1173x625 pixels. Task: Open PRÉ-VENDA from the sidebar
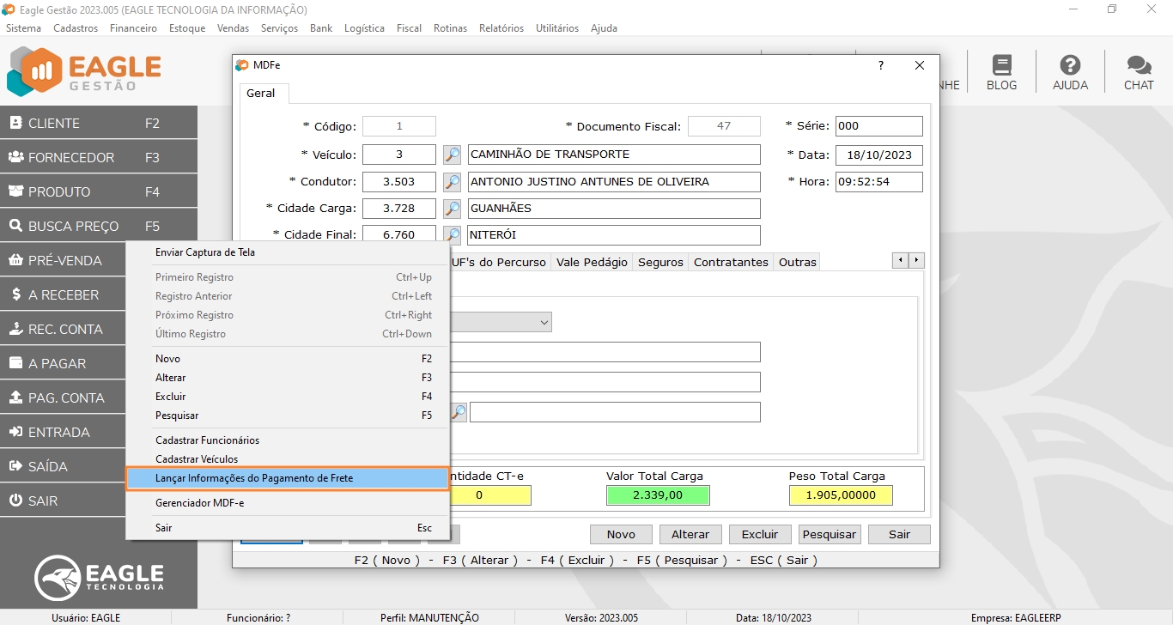[63, 260]
